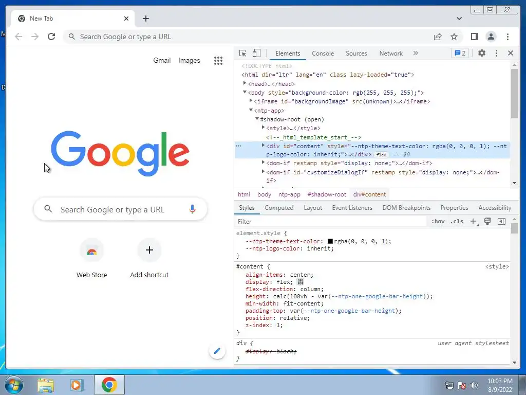Image resolution: width=526 pixels, height=395 pixels.
Task: Share this page icon
Action: pos(438,37)
